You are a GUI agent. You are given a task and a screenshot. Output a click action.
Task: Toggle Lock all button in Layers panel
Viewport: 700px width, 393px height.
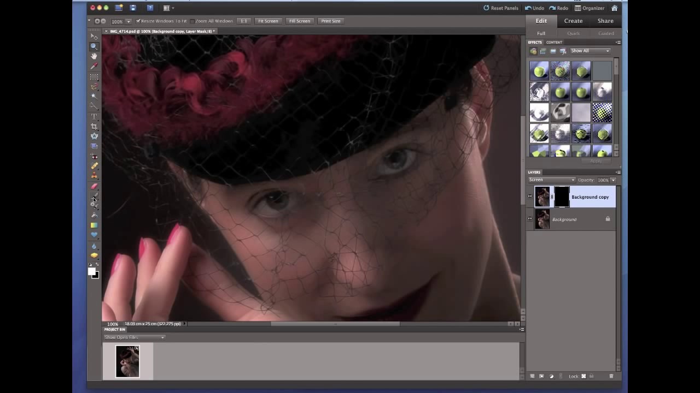(591, 376)
